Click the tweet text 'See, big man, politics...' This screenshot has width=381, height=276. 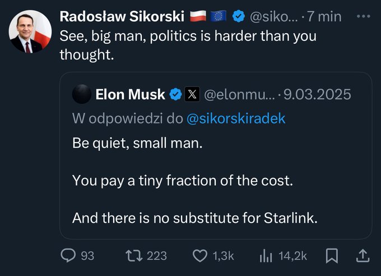point(188,45)
